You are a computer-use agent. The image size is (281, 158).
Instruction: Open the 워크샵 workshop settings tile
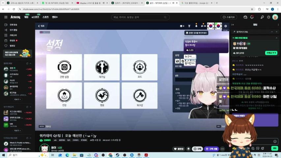tap(140, 95)
